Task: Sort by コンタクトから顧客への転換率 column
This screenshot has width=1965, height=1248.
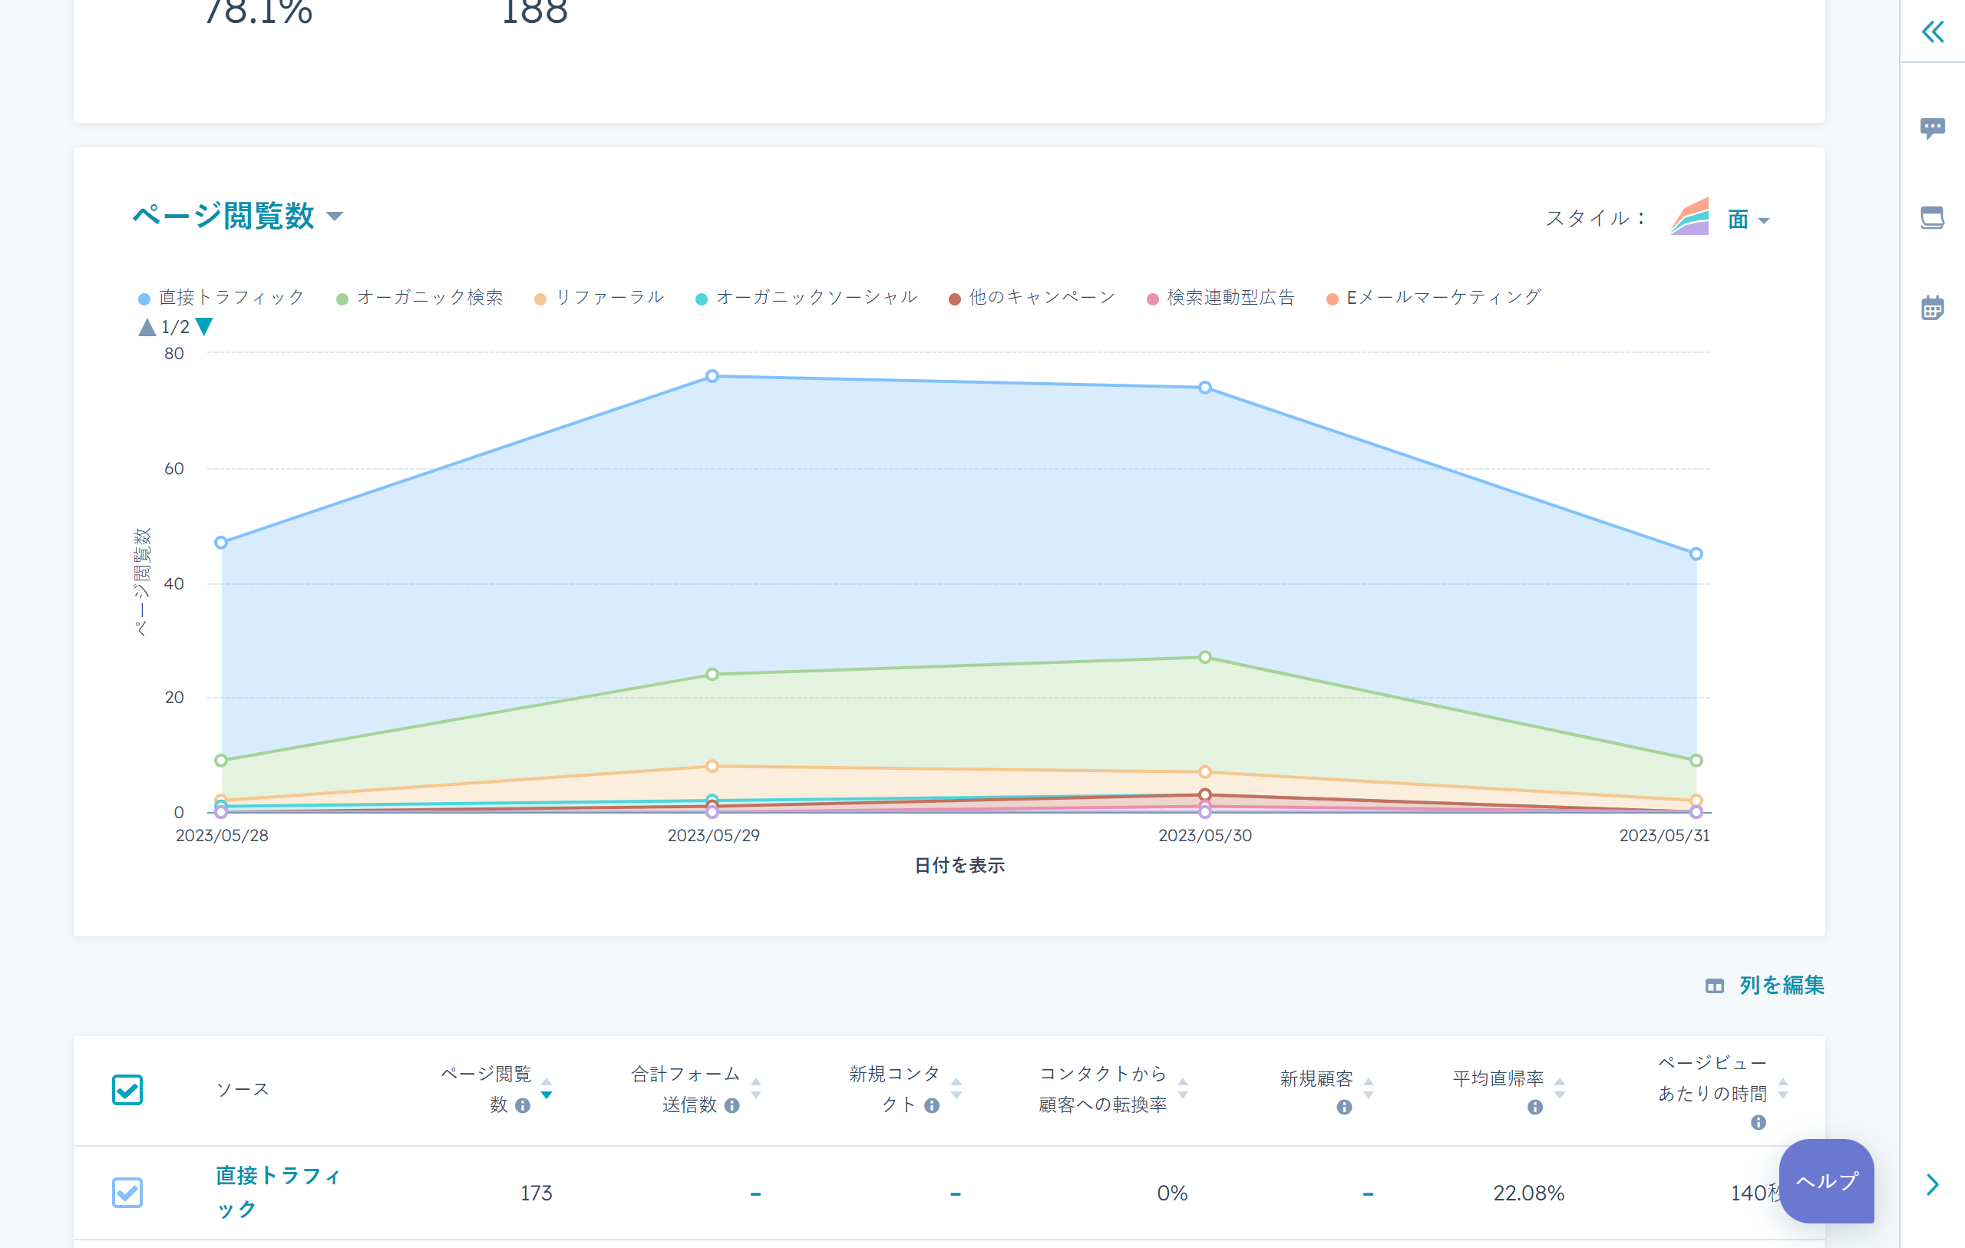Action: pos(1182,1089)
